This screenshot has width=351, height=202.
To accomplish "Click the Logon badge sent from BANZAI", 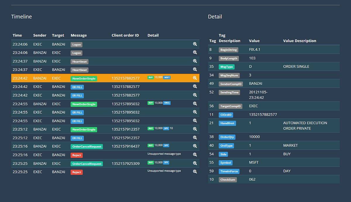I will coord(76,53).
